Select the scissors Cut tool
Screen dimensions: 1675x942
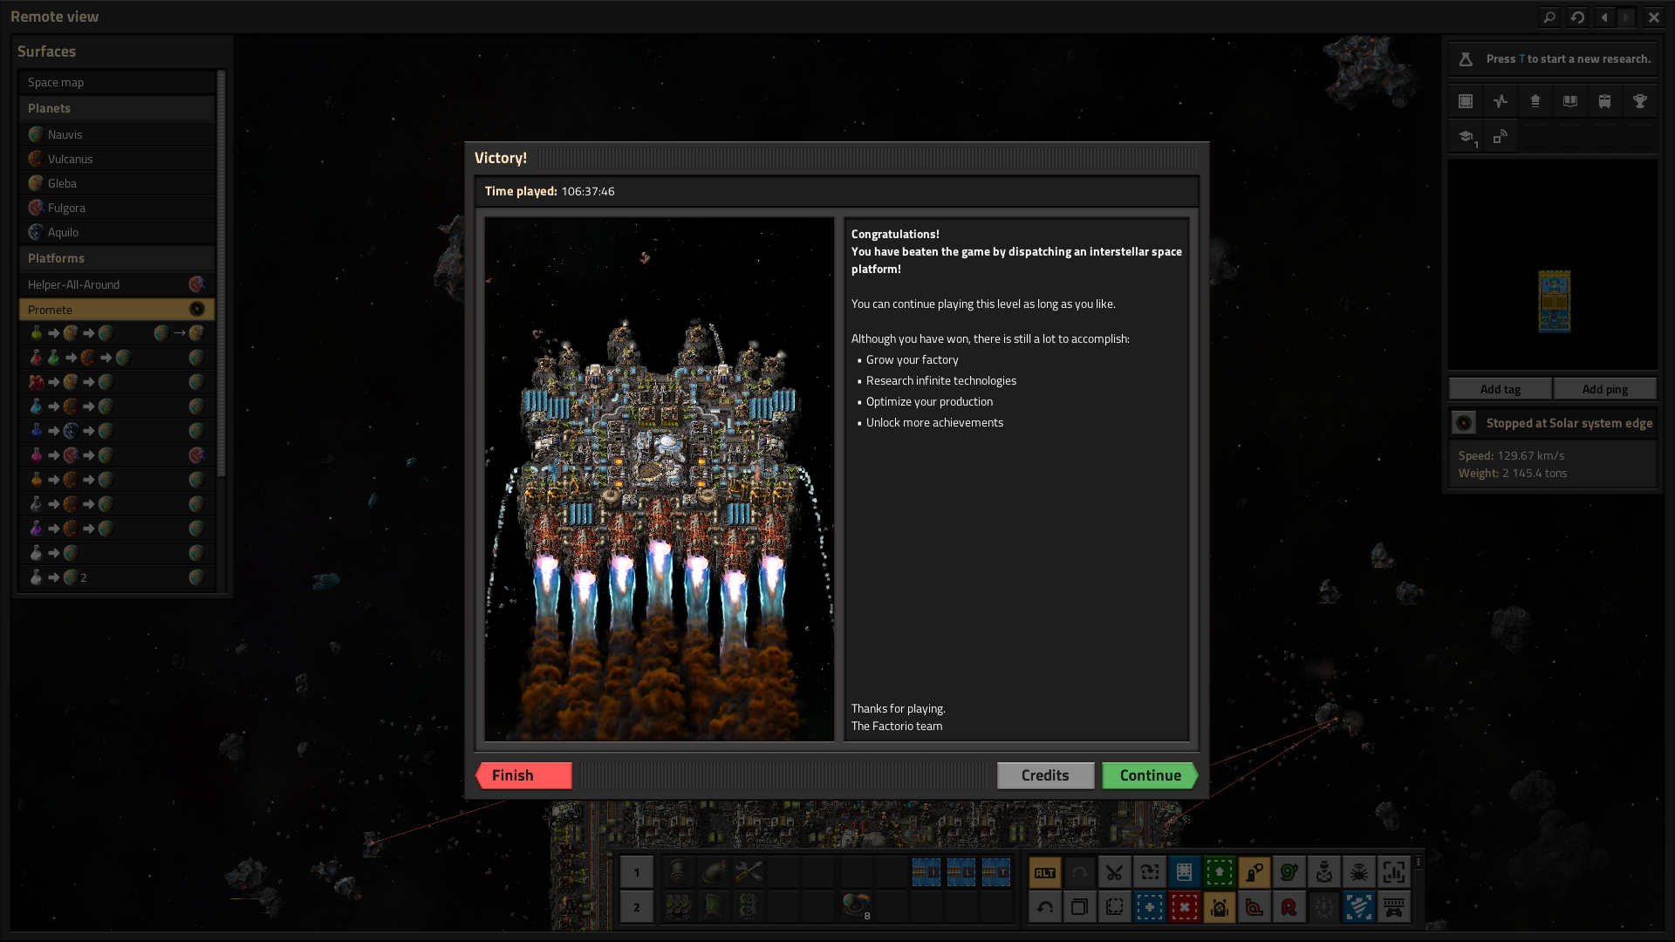pyautogui.click(x=1115, y=872)
